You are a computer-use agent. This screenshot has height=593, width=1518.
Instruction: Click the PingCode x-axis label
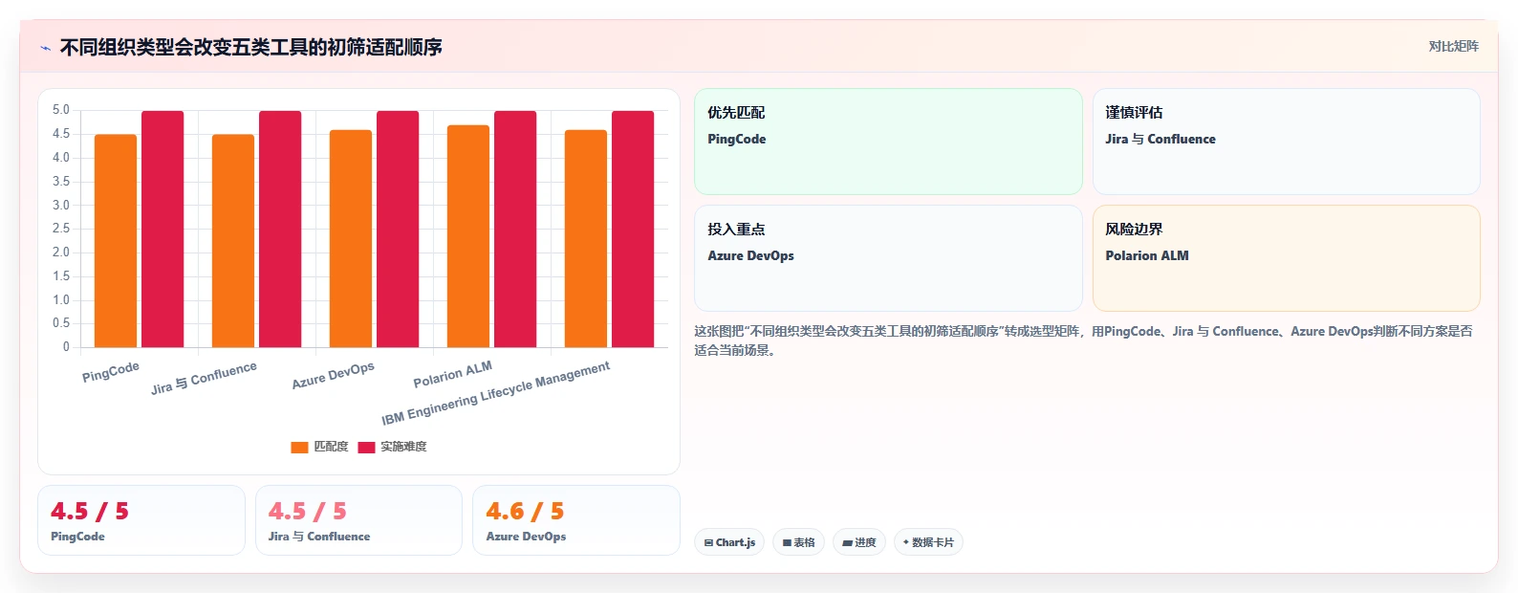(111, 371)
